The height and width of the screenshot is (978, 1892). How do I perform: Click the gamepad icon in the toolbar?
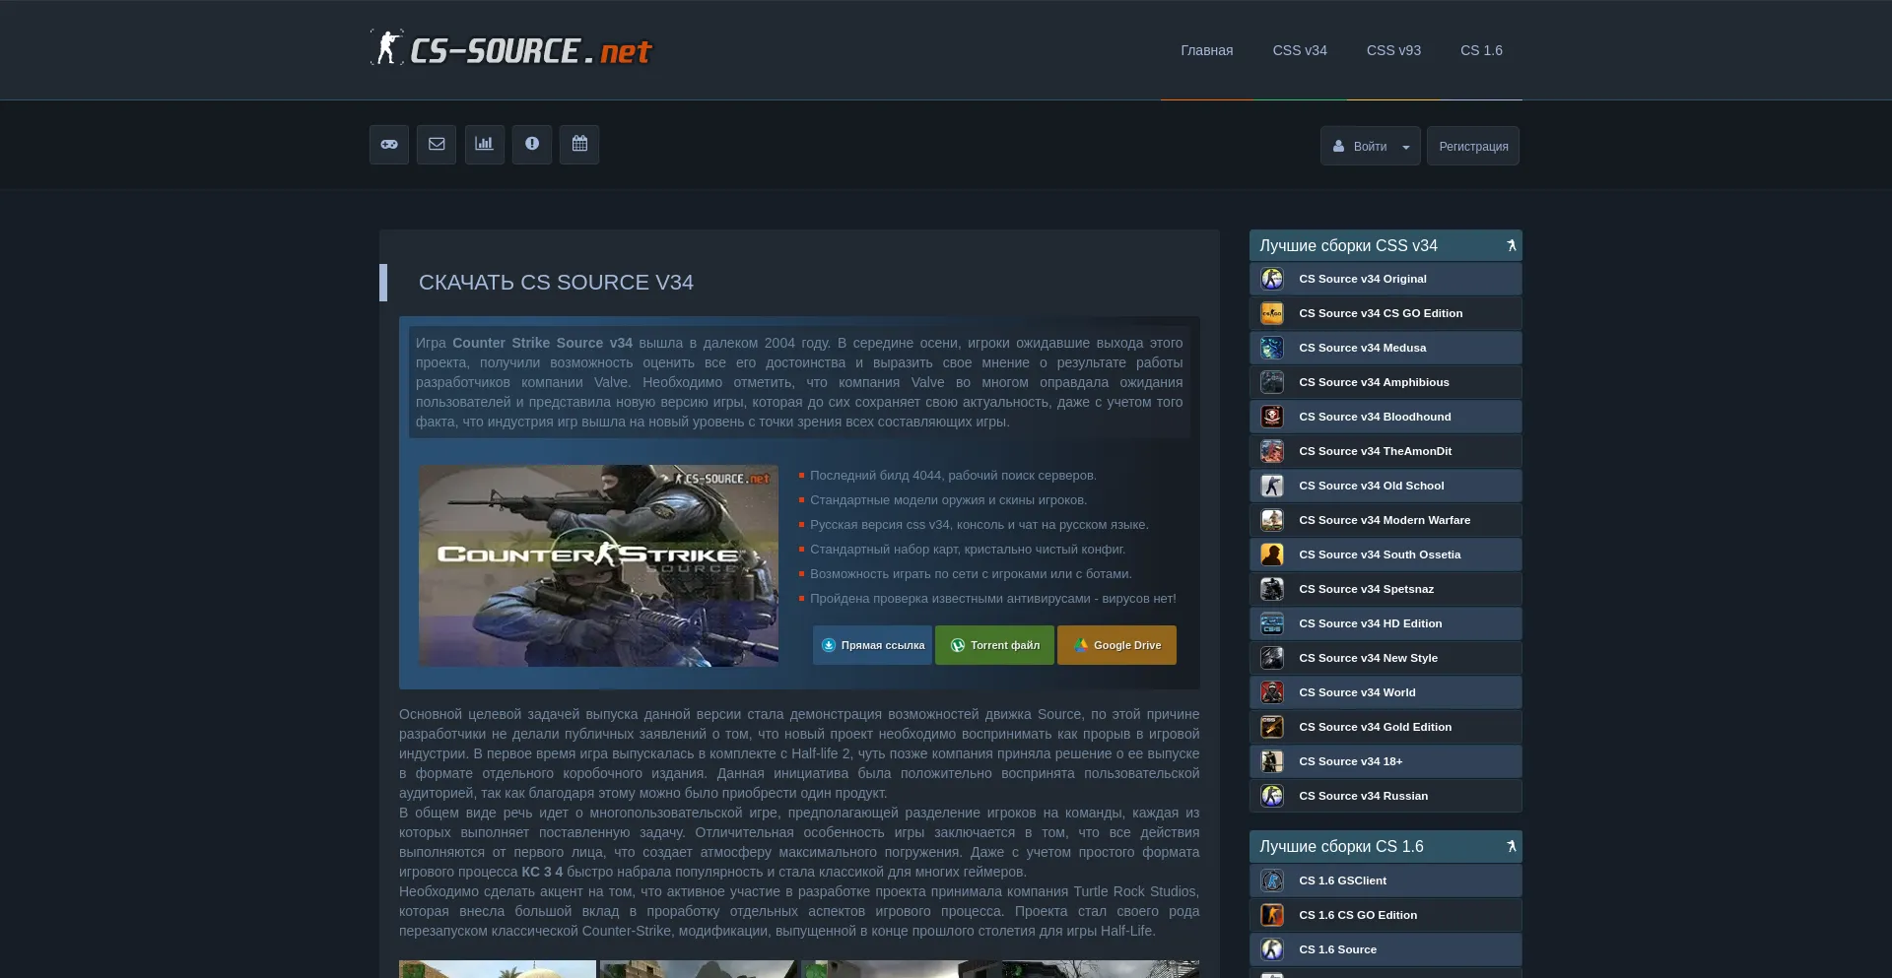pyautogui.click(x=389, y=145)
